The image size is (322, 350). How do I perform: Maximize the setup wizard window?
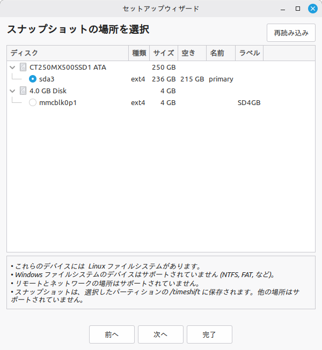[298, 9]
